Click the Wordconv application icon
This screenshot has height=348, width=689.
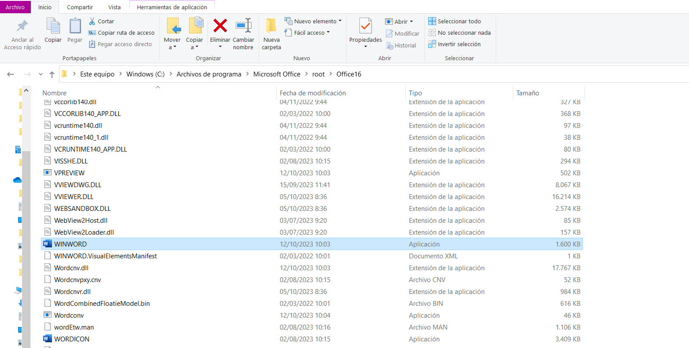point(48,315)
